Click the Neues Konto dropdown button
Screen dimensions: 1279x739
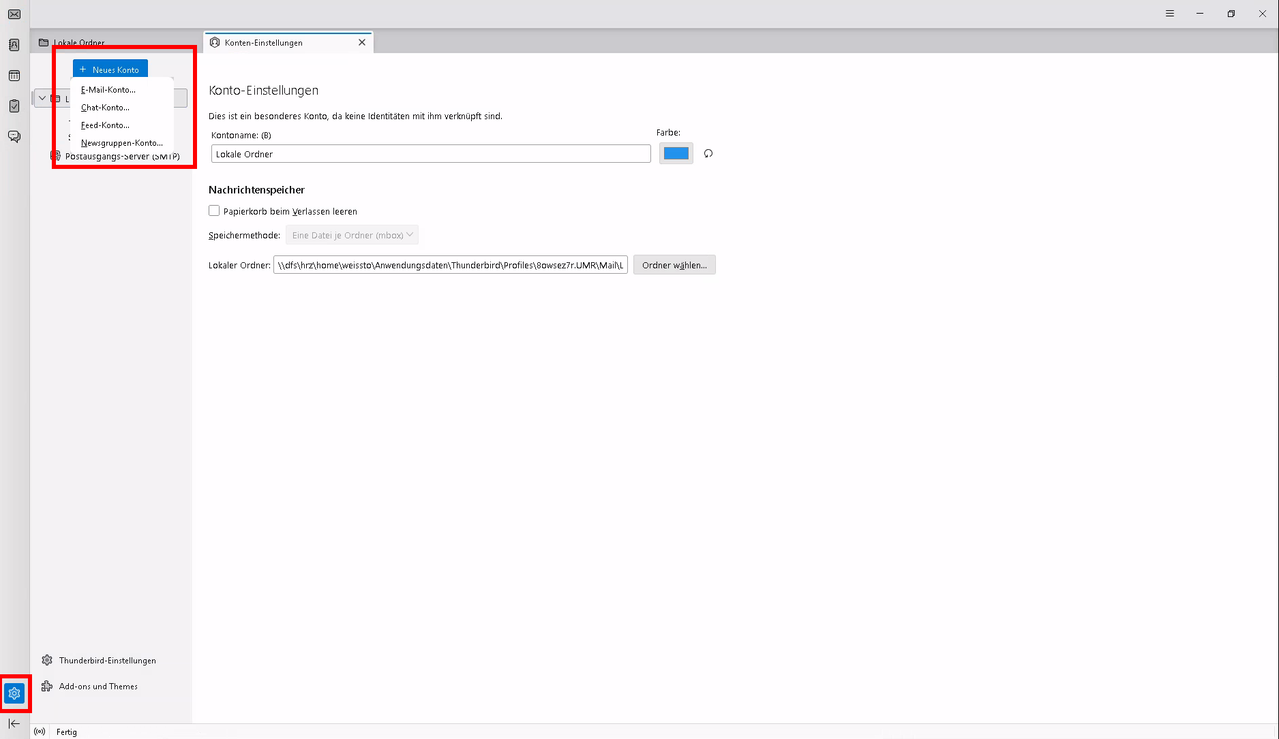click(x=110, y=69)
